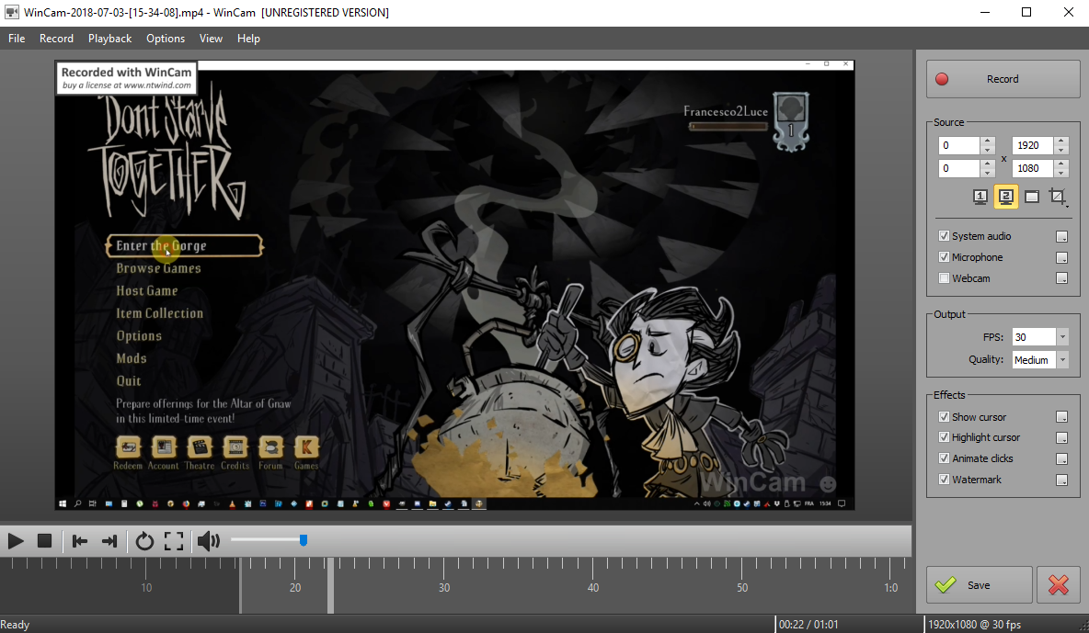This screenshot has height=633, width=1089.
Task: Toggle Watermark checkbox
Action: pyautogui.click(x=944, y=480)
